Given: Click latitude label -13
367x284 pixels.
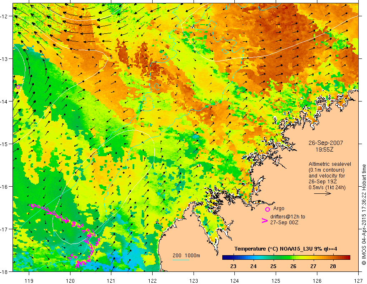Looking at the screenshot, I should point(5,59).
